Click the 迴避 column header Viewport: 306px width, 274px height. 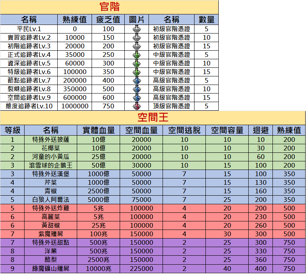[x=261, y=130]
